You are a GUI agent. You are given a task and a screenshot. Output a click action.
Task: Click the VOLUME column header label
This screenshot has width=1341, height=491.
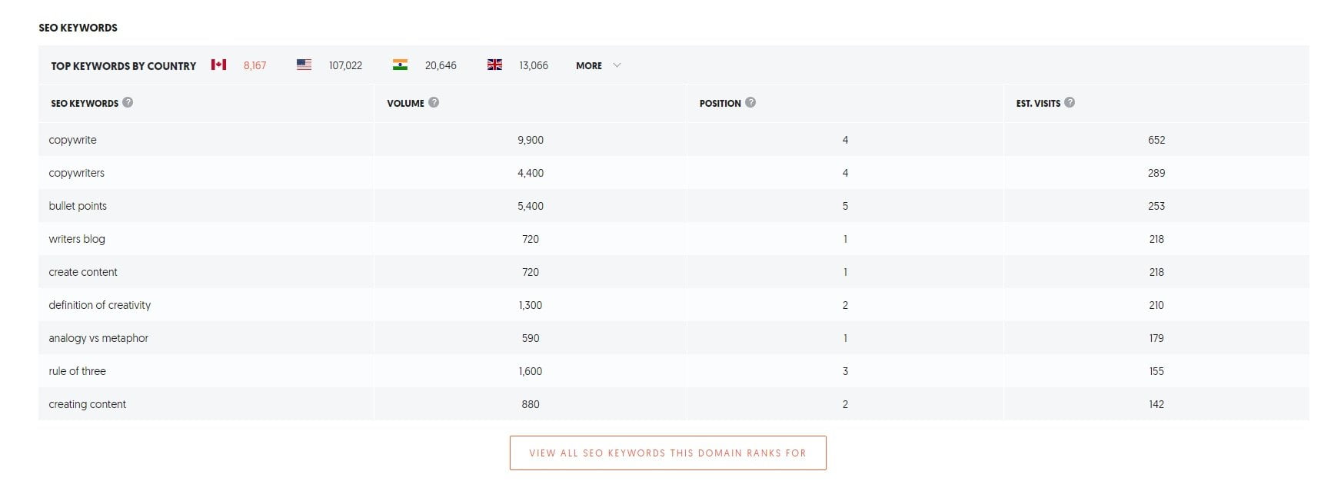click(x=405, y=103)
